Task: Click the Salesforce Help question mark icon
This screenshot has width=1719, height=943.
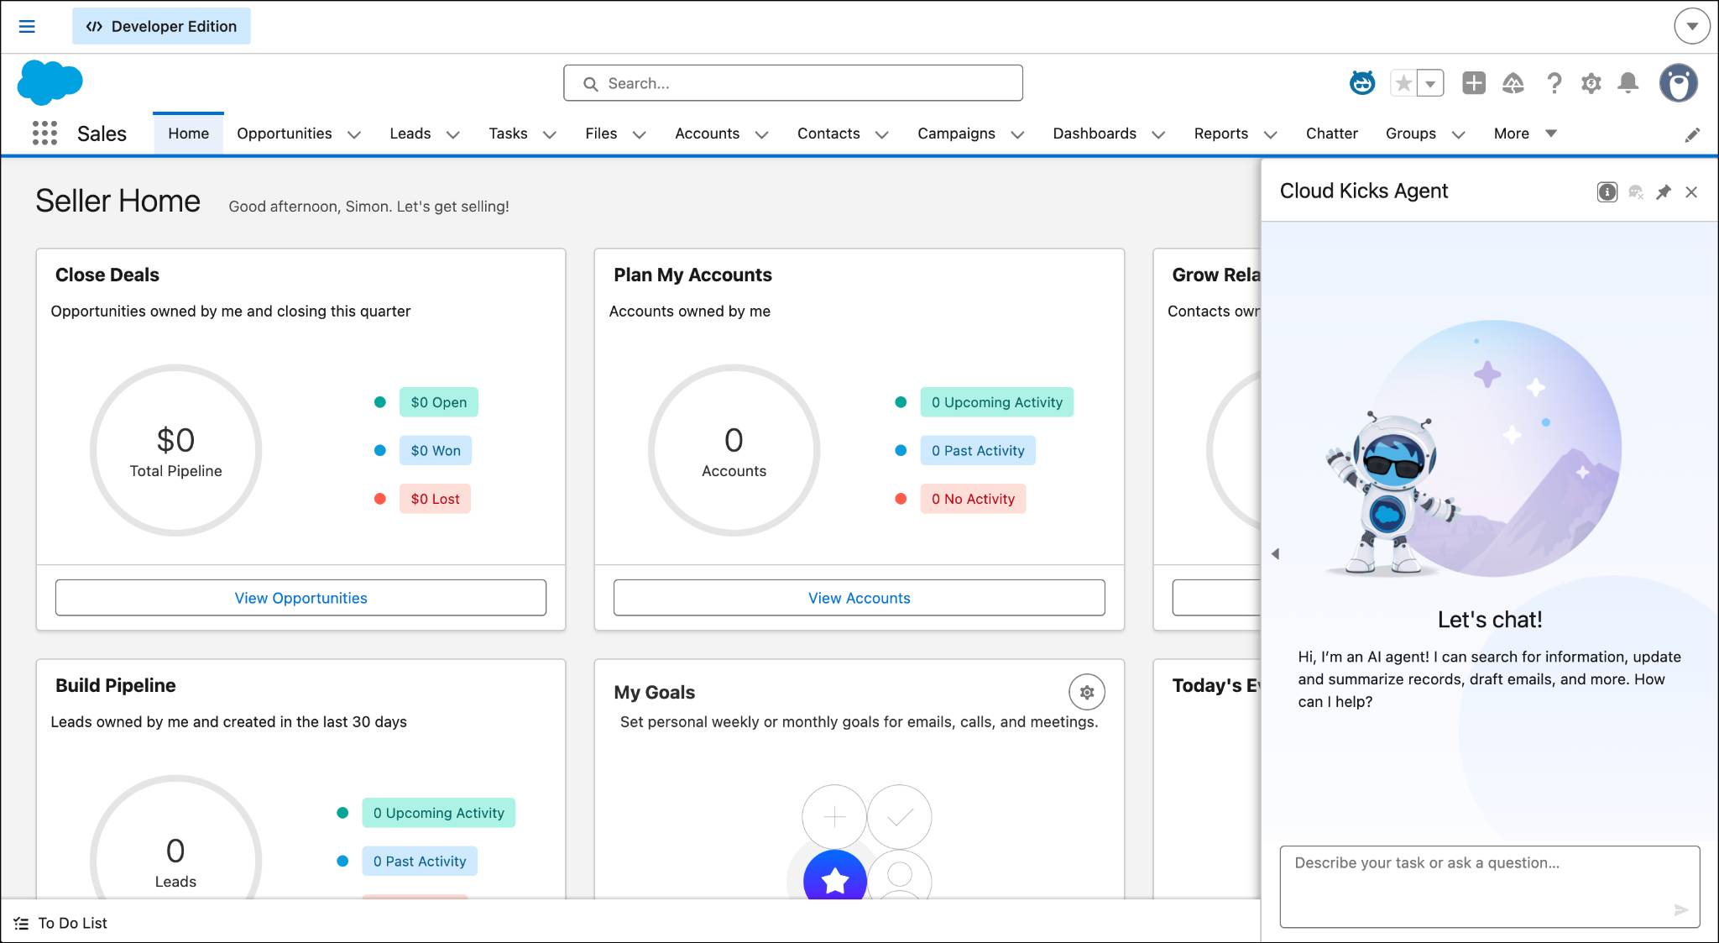Action: click(x=1554, y=83)
